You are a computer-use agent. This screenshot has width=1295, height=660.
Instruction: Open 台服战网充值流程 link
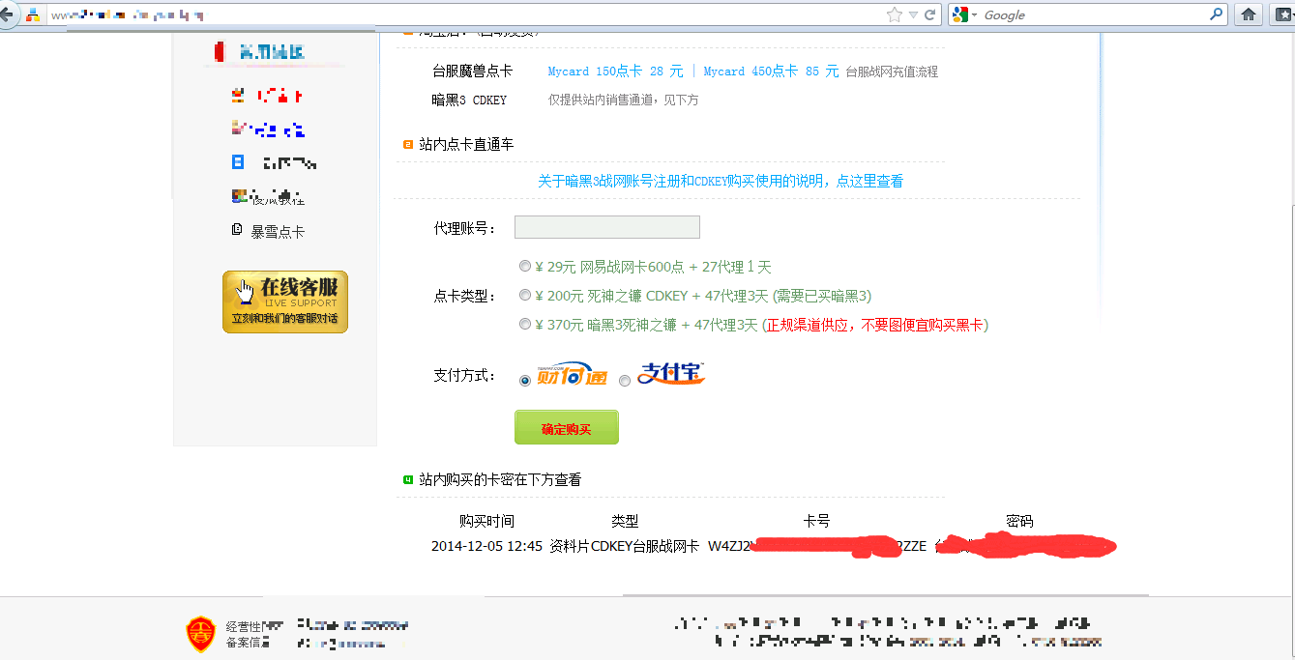892,72
